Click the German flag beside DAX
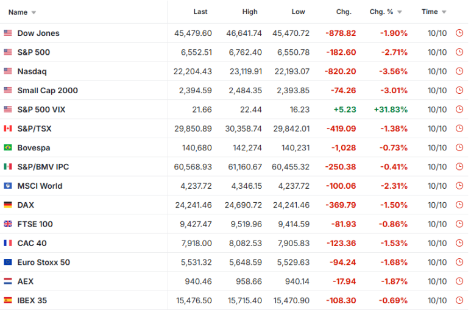Image resolution: width=471 pixels, height=310 pixels. click(x=8, y=205)
